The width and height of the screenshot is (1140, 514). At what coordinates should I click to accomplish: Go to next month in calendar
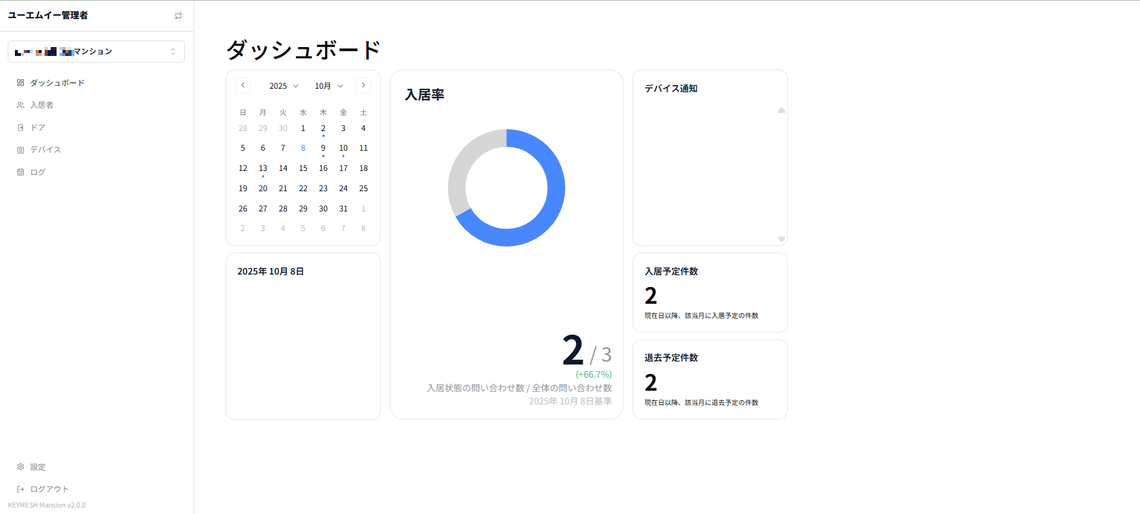[x=363, y=85]
